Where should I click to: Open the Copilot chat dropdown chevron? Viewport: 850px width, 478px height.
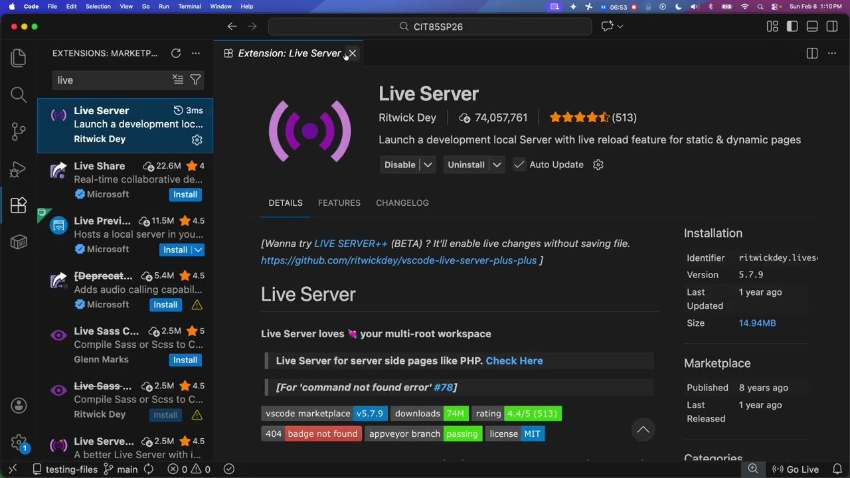pos(620,27)
